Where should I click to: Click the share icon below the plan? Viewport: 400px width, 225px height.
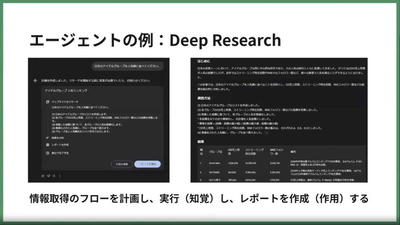(x=54, y=176)
